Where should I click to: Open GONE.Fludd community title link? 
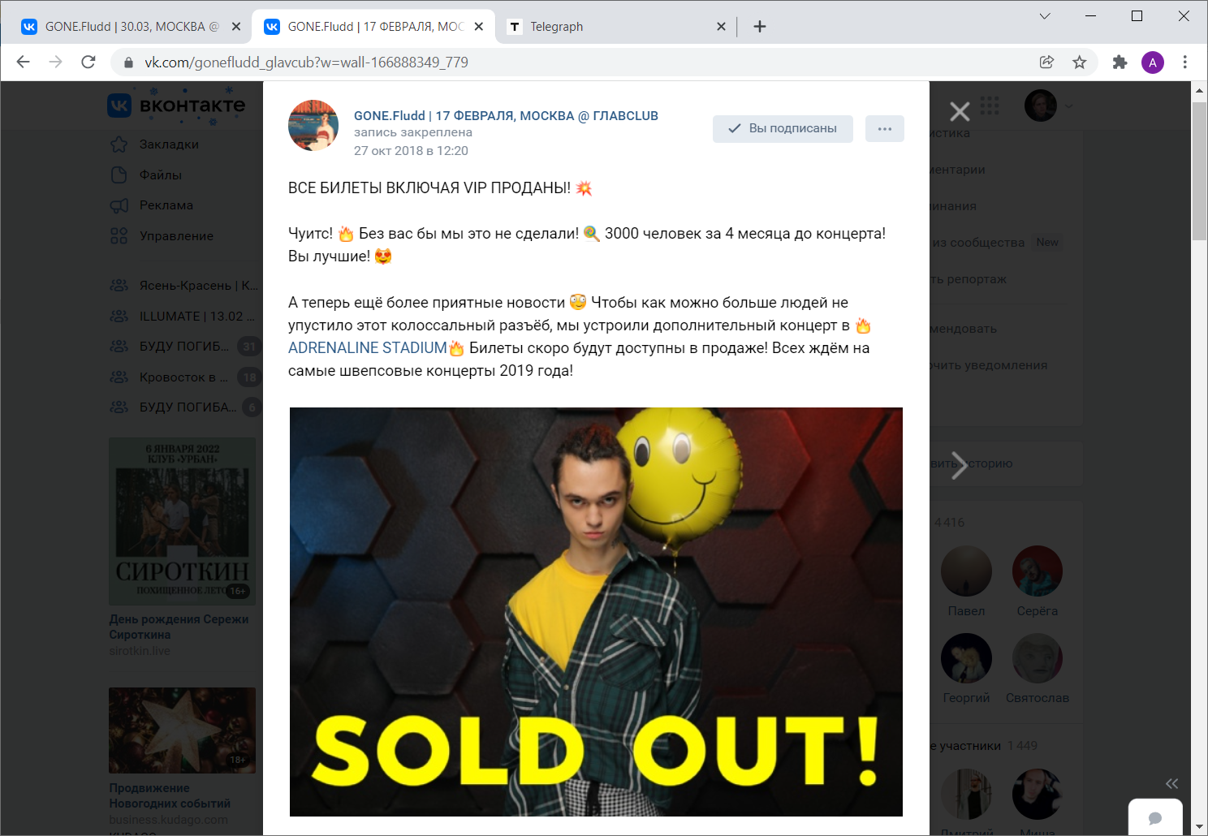506,116
